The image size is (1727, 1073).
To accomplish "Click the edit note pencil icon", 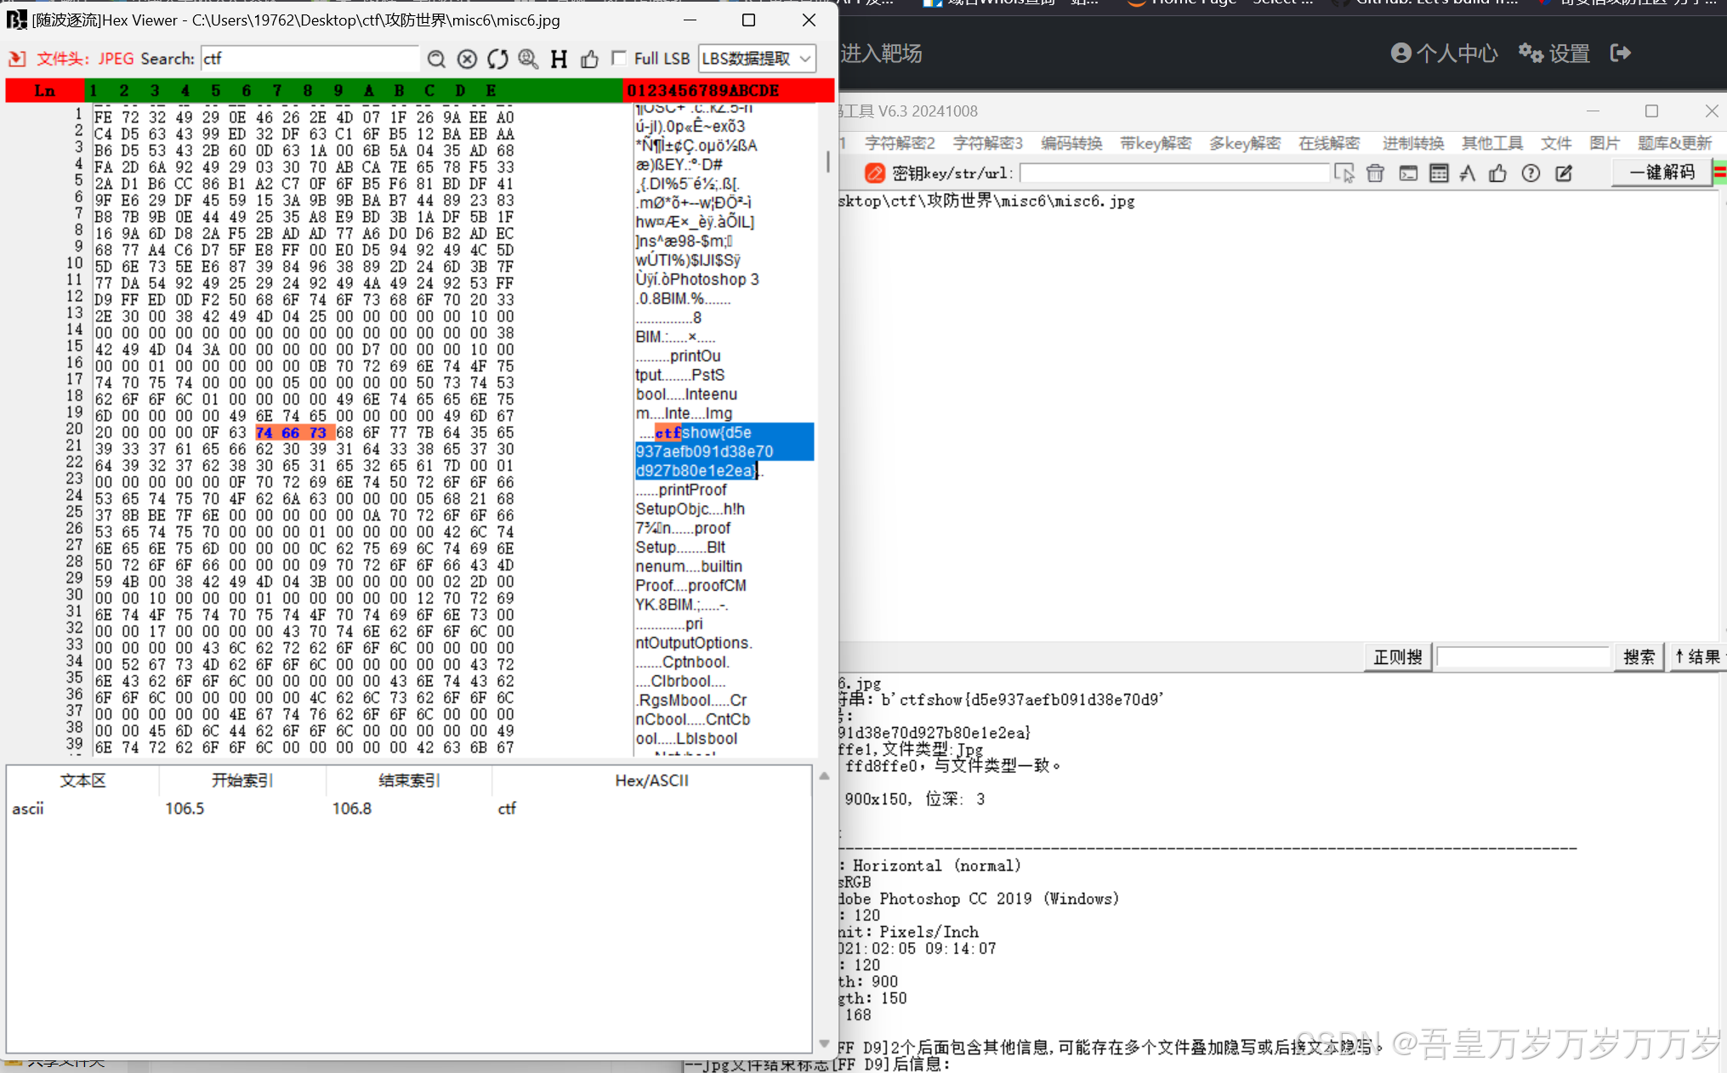I will [x=1564, y=173].
